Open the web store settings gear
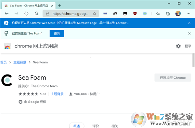 (178, 46)
